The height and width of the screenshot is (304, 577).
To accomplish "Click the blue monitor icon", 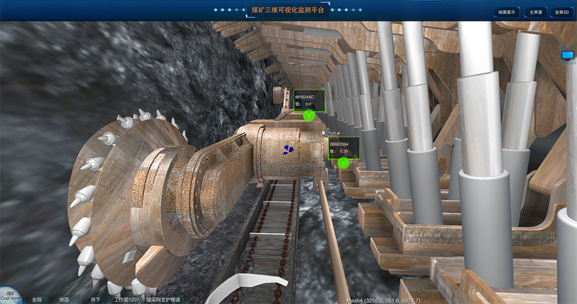I will [x=567, y=56].
